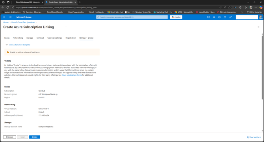Add this page to browser favorites
The image size is (264, 142).
tap(229, 7)
